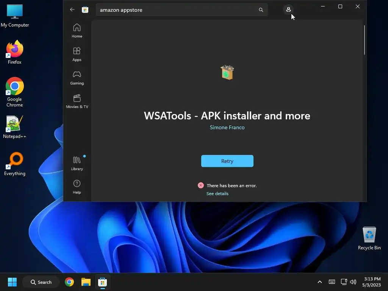Screen dimensions: 388x291
Task: Click the network tray icon
Action: 344,282
